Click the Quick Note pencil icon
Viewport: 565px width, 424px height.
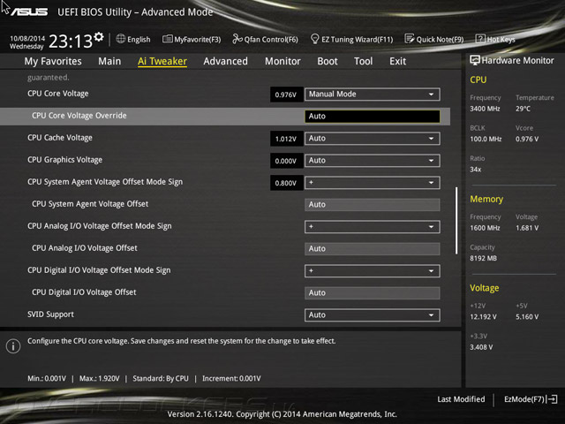tap(410, 39)
